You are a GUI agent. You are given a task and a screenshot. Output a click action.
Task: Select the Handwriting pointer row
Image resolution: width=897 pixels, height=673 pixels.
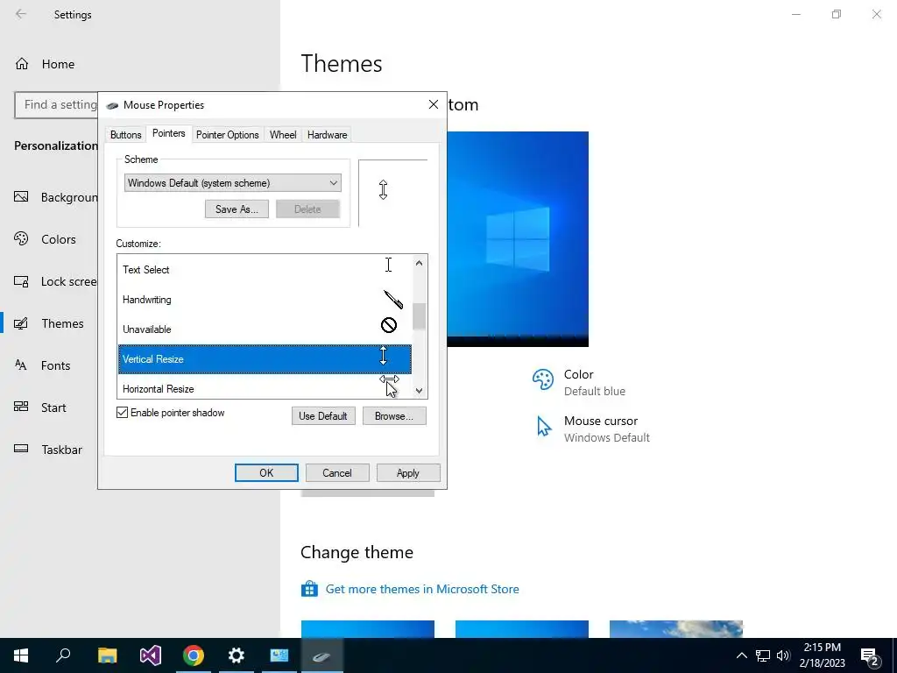click(x=265, y=300)
